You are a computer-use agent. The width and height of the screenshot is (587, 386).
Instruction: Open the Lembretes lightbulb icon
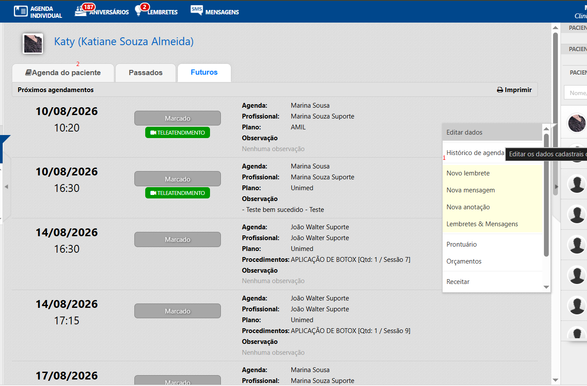click(139, 11)
